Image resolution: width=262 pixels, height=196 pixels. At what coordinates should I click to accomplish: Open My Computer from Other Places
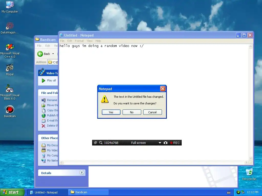pos(50,155)
